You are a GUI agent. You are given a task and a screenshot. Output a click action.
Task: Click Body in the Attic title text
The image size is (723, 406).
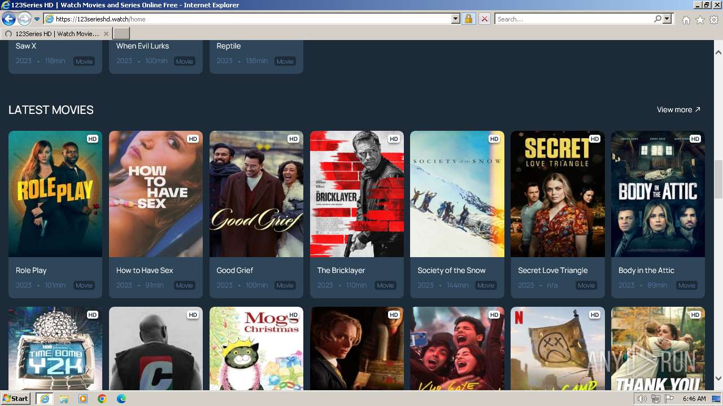(646, 271)
